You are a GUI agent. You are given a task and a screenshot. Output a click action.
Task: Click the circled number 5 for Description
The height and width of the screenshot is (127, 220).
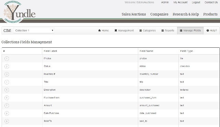pos(7,90)
